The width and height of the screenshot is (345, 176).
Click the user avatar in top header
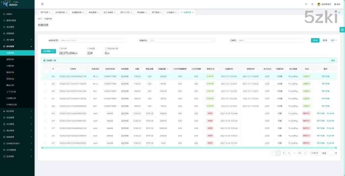pos(319,4)
